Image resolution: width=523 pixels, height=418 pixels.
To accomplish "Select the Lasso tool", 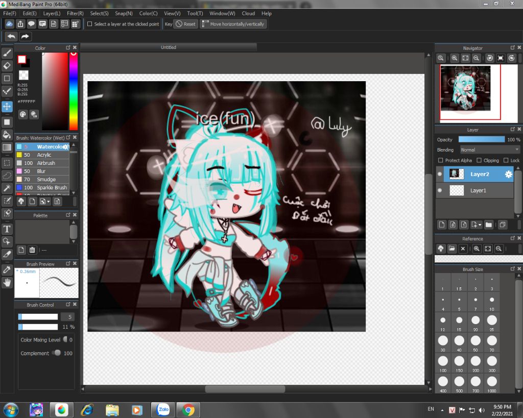I will tap(7, 176).
